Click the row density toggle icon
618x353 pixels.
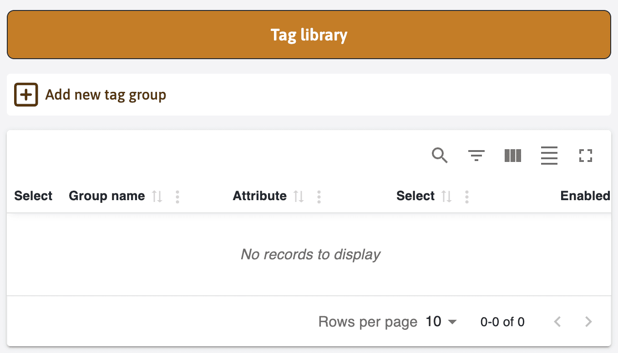click(x=549, y=156)
